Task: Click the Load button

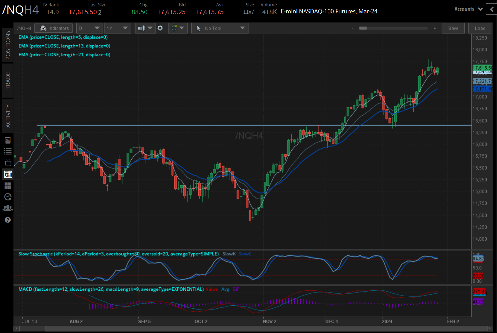Action: click(480, 28)
